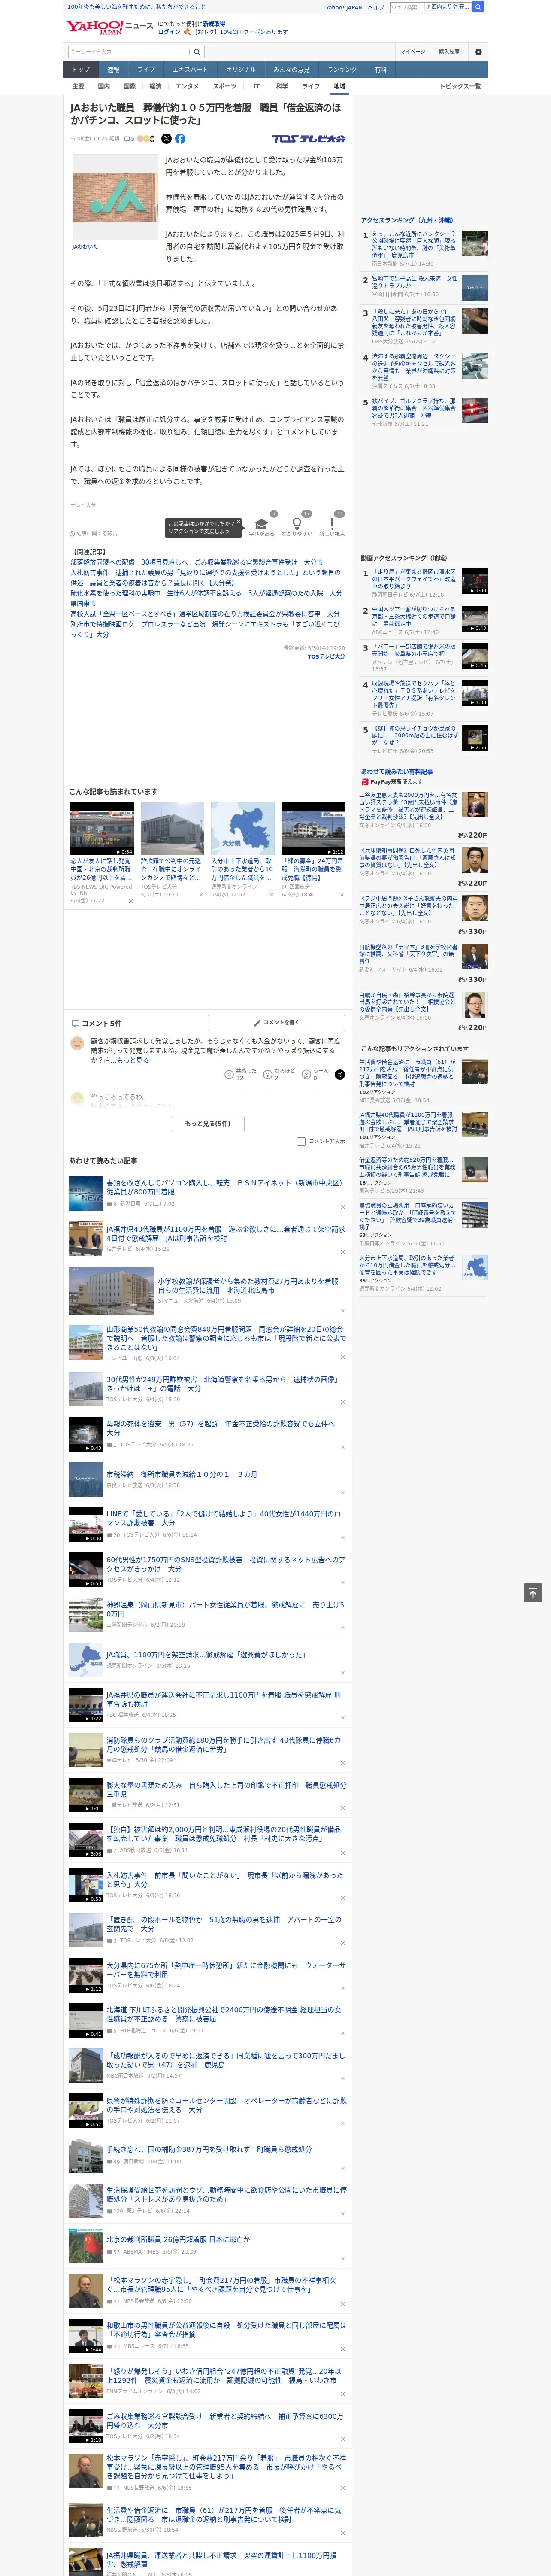
Task: Focus the キーワードを入力 search field
Action: [x=129, y=51]
